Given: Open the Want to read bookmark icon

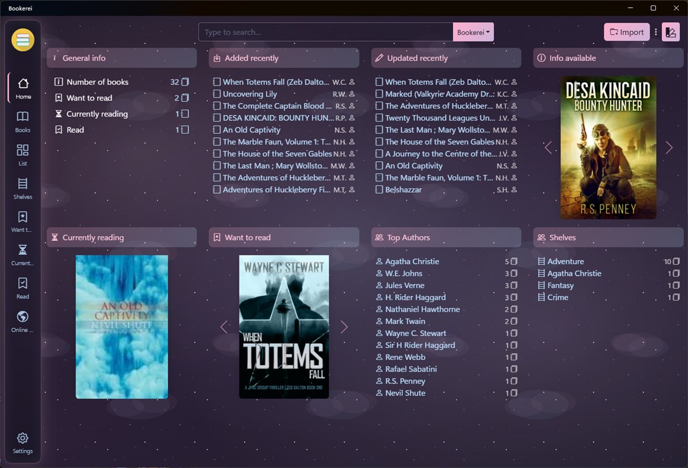Looking at the screenshot, I should click(22, 221).
